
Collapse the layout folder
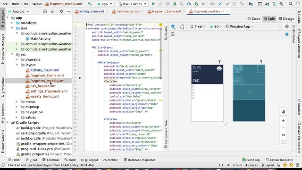pos(17,65)
